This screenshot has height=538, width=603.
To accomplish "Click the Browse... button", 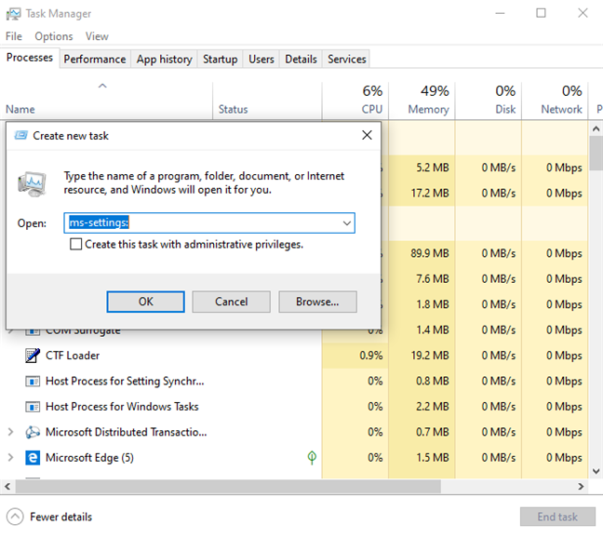I will 316,302.
